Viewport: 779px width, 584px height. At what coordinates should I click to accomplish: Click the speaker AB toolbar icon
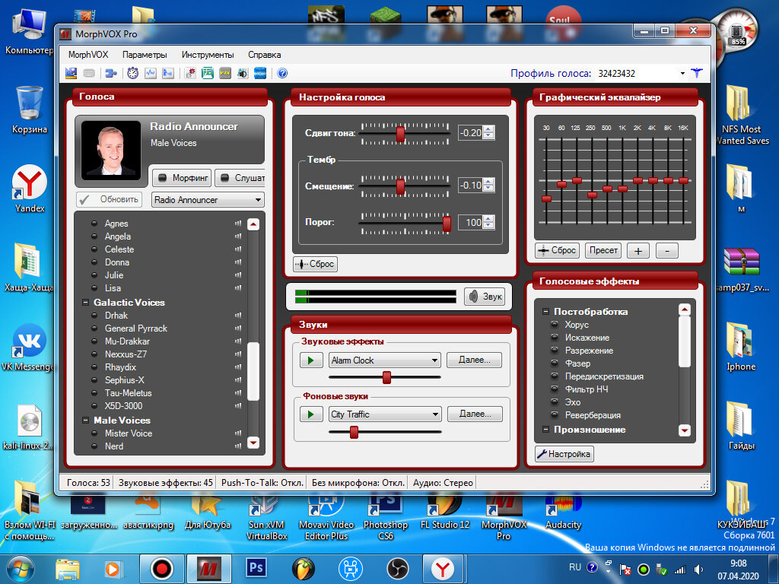coord(243,74)
